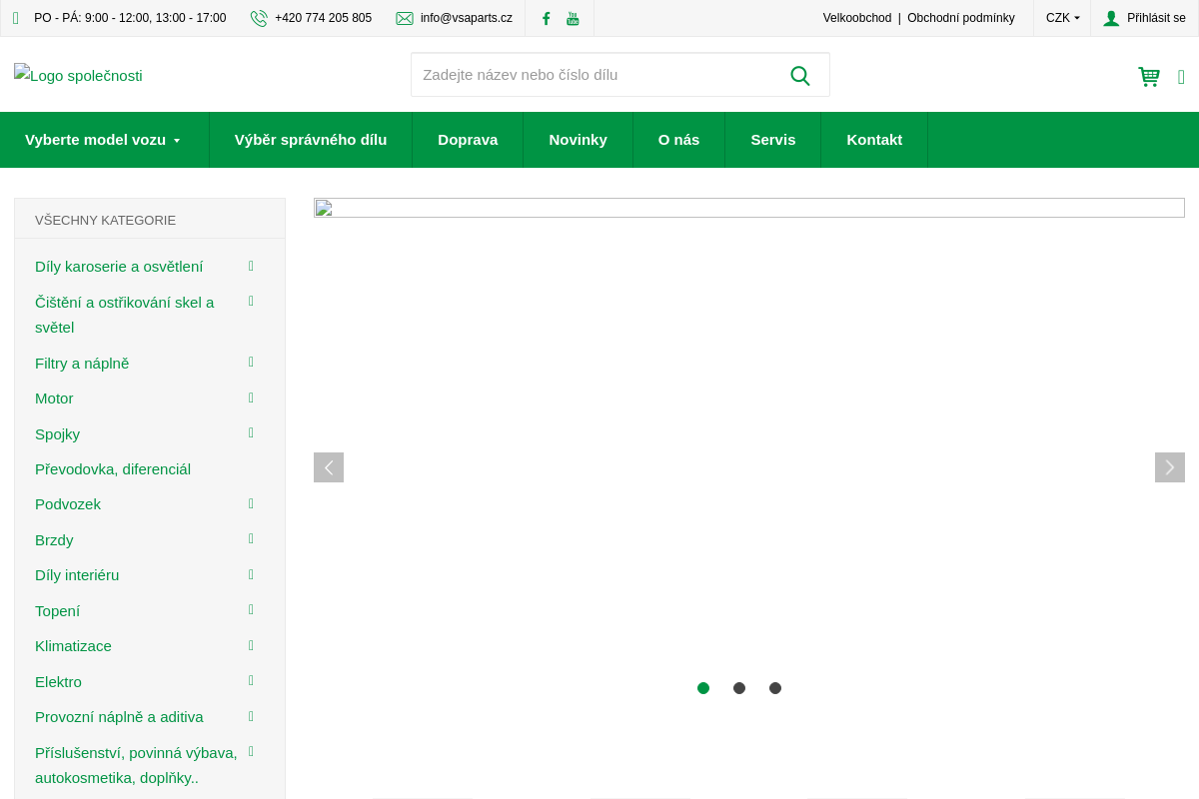
Task: Open the Velkoobchod link
Action: click(x=856, y=18)
